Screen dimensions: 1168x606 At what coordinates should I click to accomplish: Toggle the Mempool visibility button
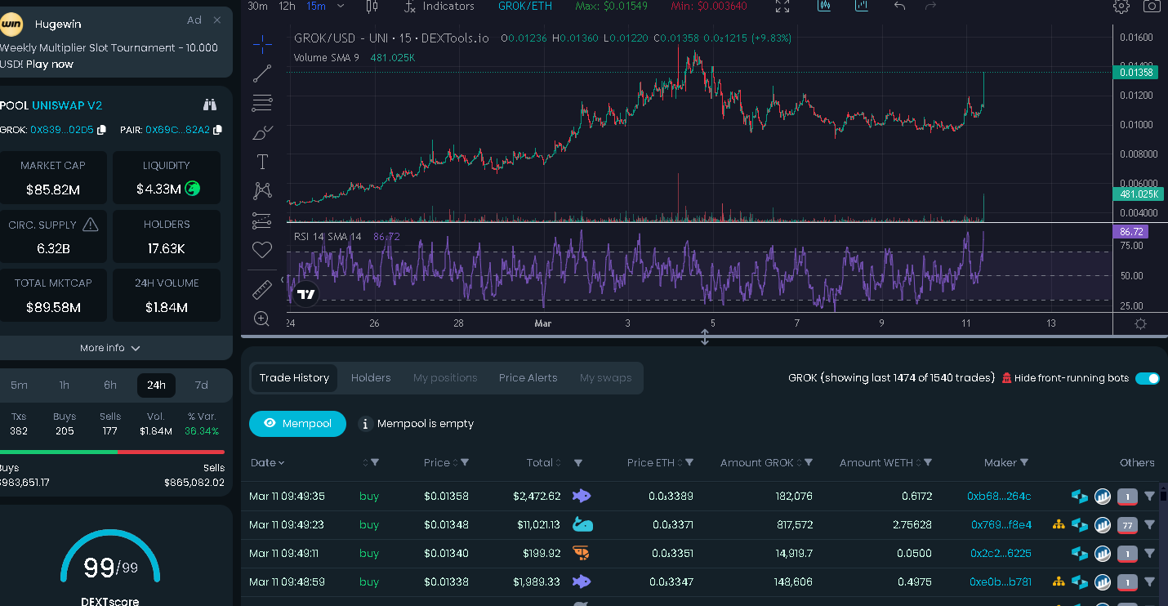click(x=297, y=423)
